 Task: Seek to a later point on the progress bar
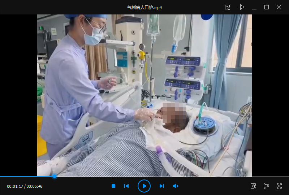tap(173, 176)
